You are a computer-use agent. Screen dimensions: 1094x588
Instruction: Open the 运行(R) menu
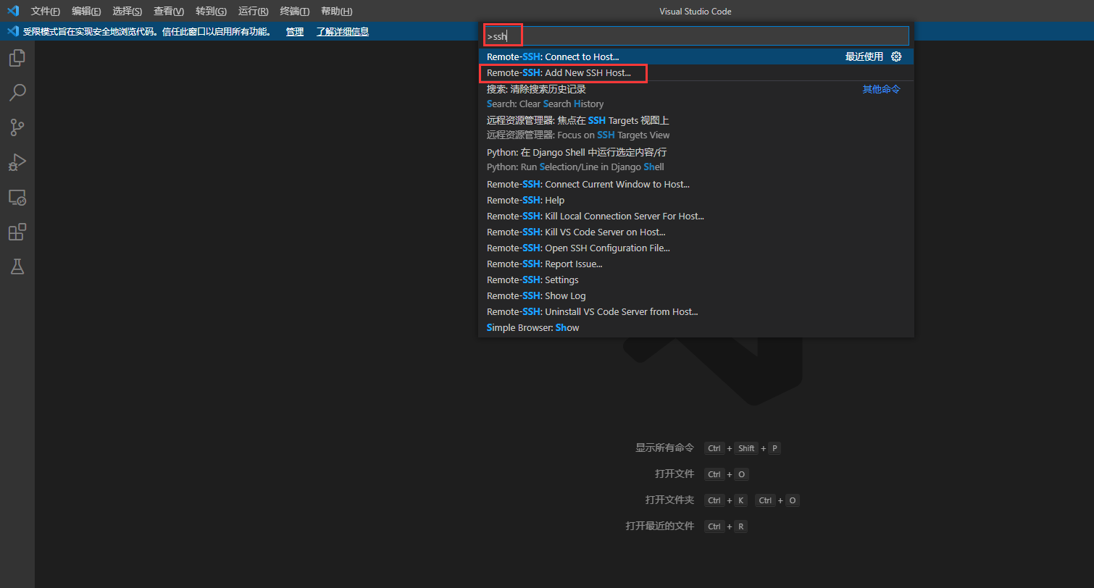point(253,12)
